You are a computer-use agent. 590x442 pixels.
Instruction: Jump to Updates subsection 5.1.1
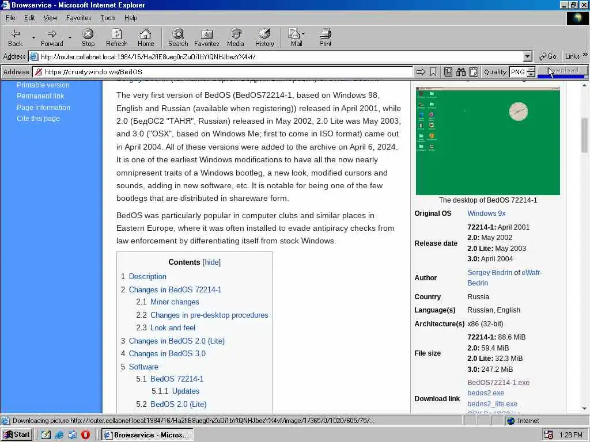click(x=186, y=391)
